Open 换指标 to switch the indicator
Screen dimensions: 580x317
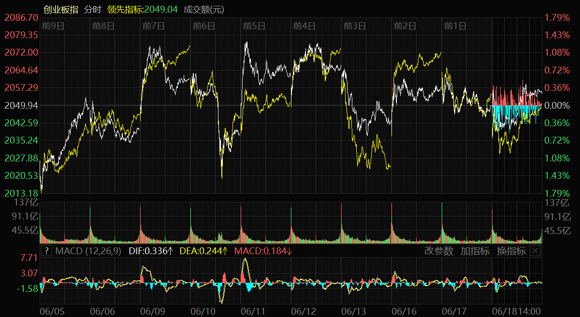pyautogui.click(x=511, y=251)
